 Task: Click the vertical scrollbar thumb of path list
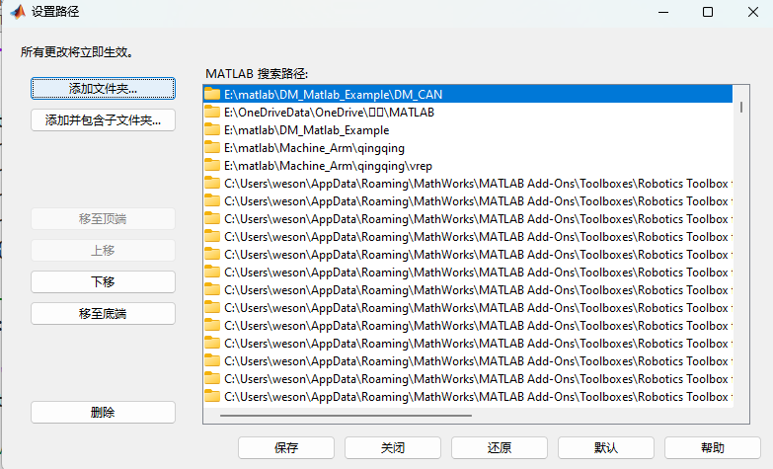tap(741, 107)
